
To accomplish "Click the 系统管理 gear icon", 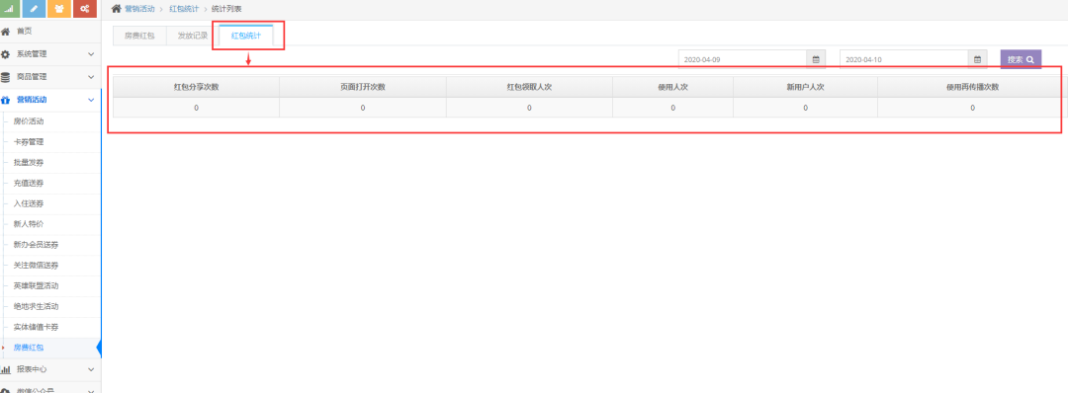I will 6,54.
